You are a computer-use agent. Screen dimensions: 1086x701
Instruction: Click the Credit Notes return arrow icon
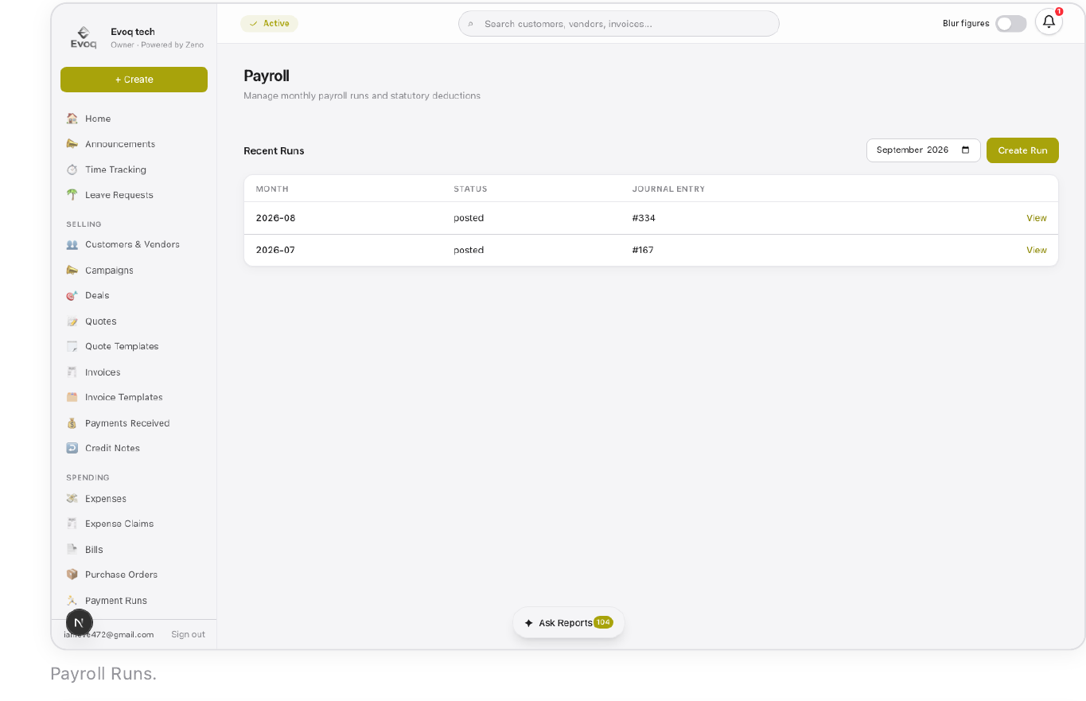pyautogui.click(x=72, y=448)
